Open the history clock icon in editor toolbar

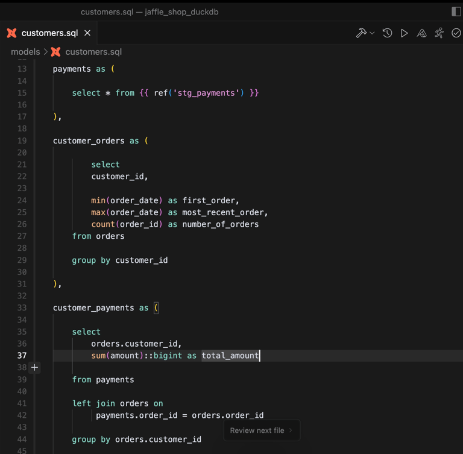(387, 33)
